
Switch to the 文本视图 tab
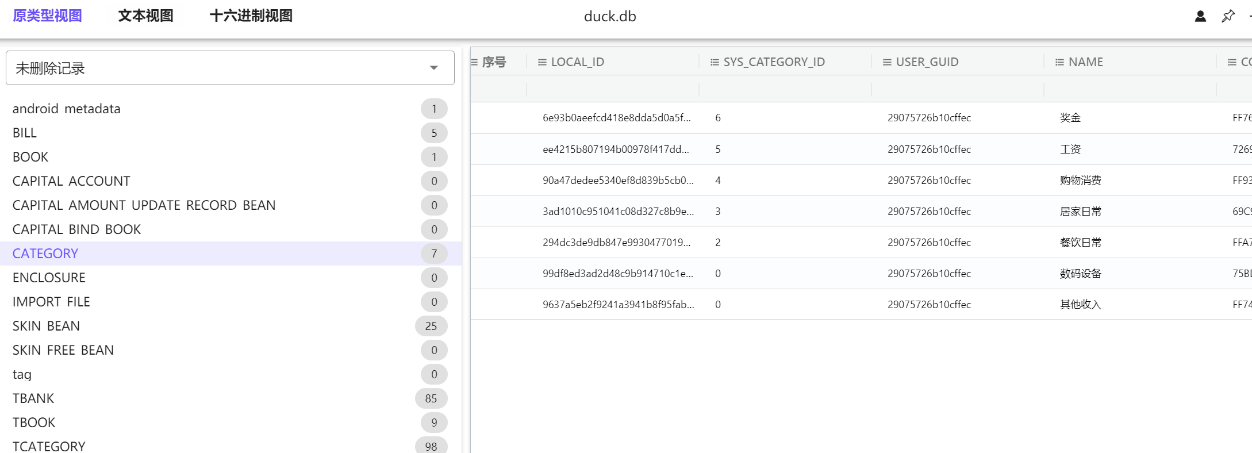point(145,16)
